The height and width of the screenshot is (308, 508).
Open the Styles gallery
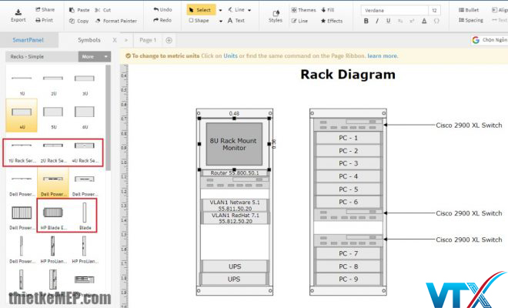click(x=275, y=15)
